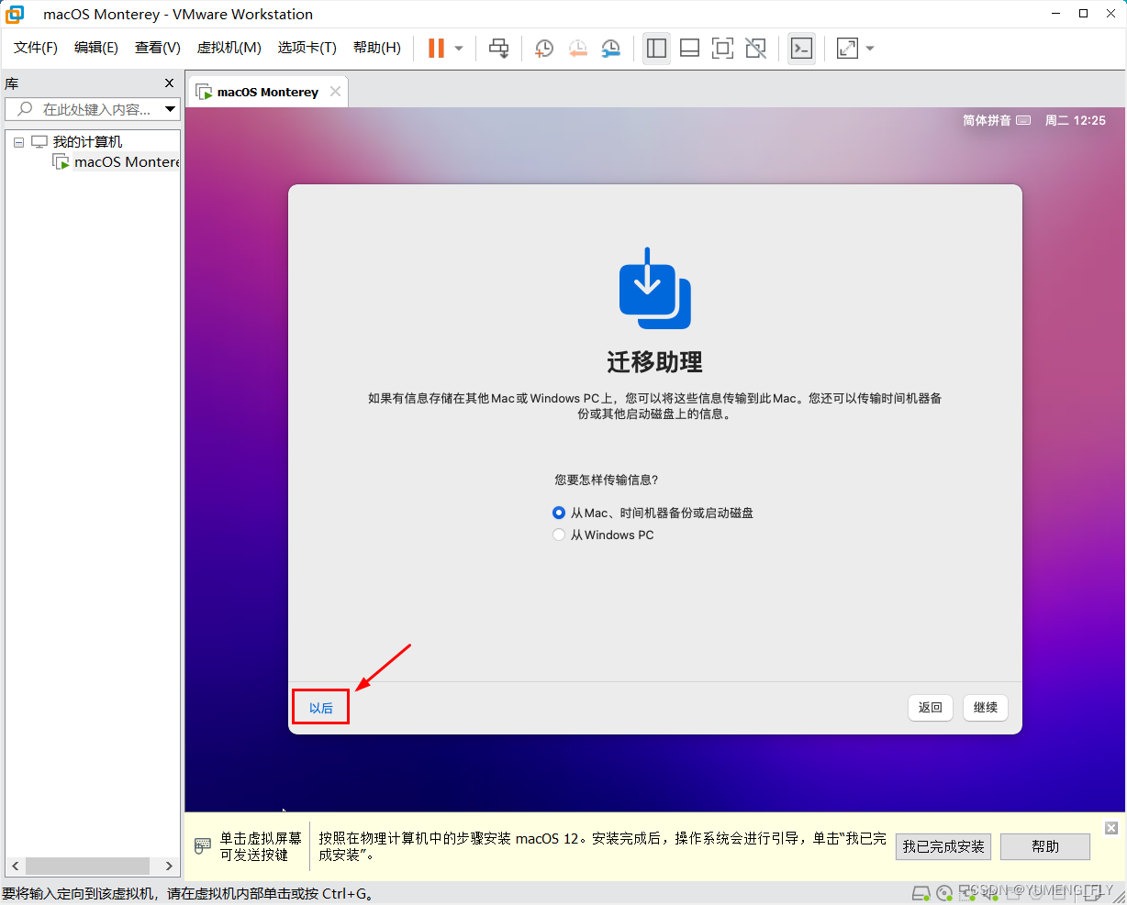Send Ctrl+Alt+Del to the virtual machine
Screen dimensions: 1127x905
498,48
